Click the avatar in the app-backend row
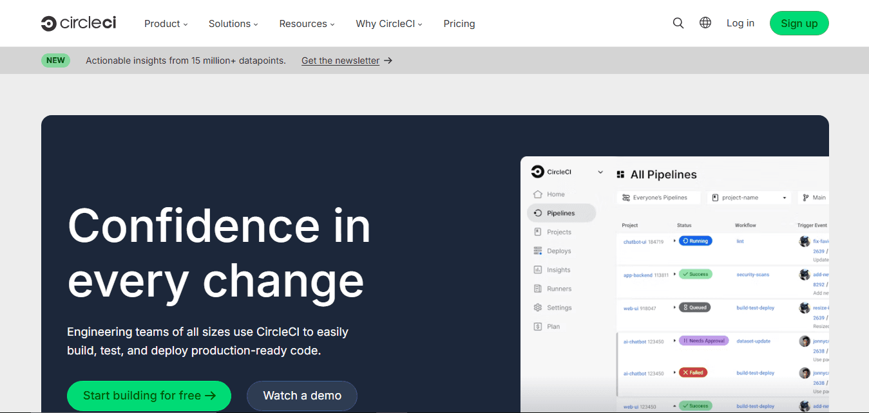 coord(805,275)
